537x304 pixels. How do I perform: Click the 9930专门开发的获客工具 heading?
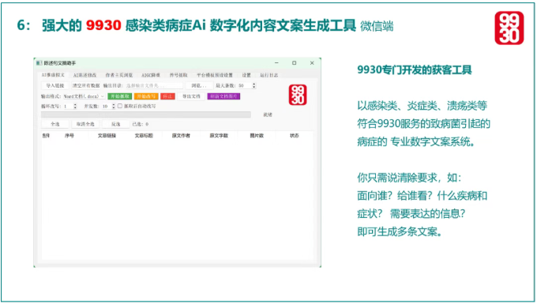(415, 69)
